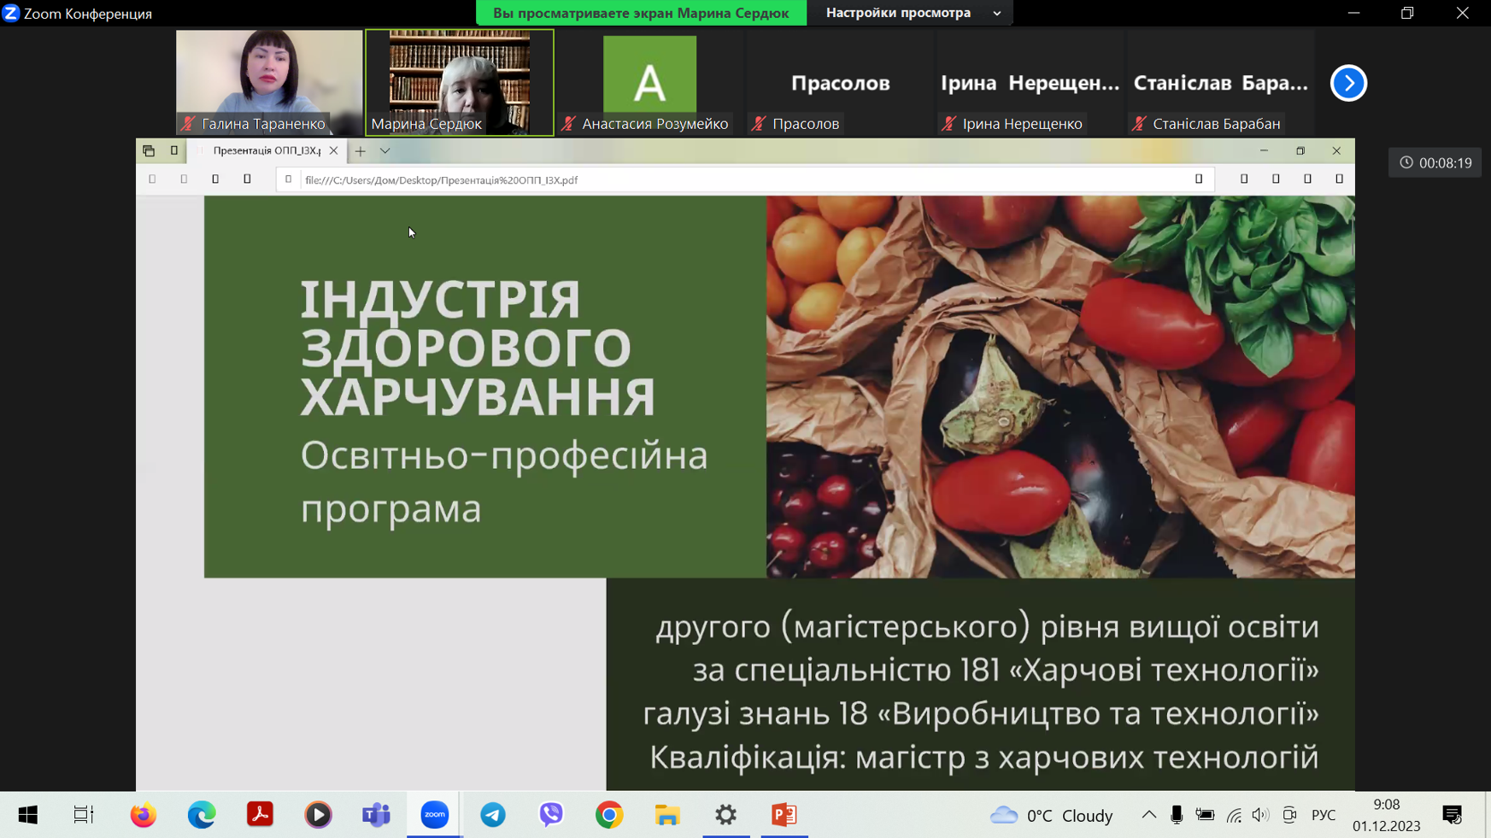This screenshot has width=1491, height=838.
Task: Open Adobe Acrobat in the taskbar
Action: click(260, 815)
